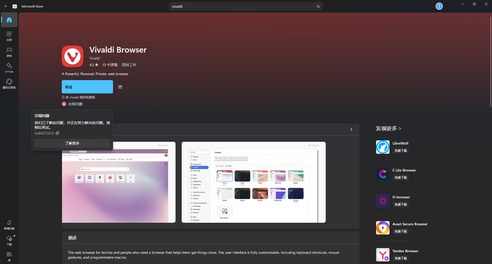Open the Yandex Browser app icon
Screen dimensions: 492x264
click(x=383, y=255)
